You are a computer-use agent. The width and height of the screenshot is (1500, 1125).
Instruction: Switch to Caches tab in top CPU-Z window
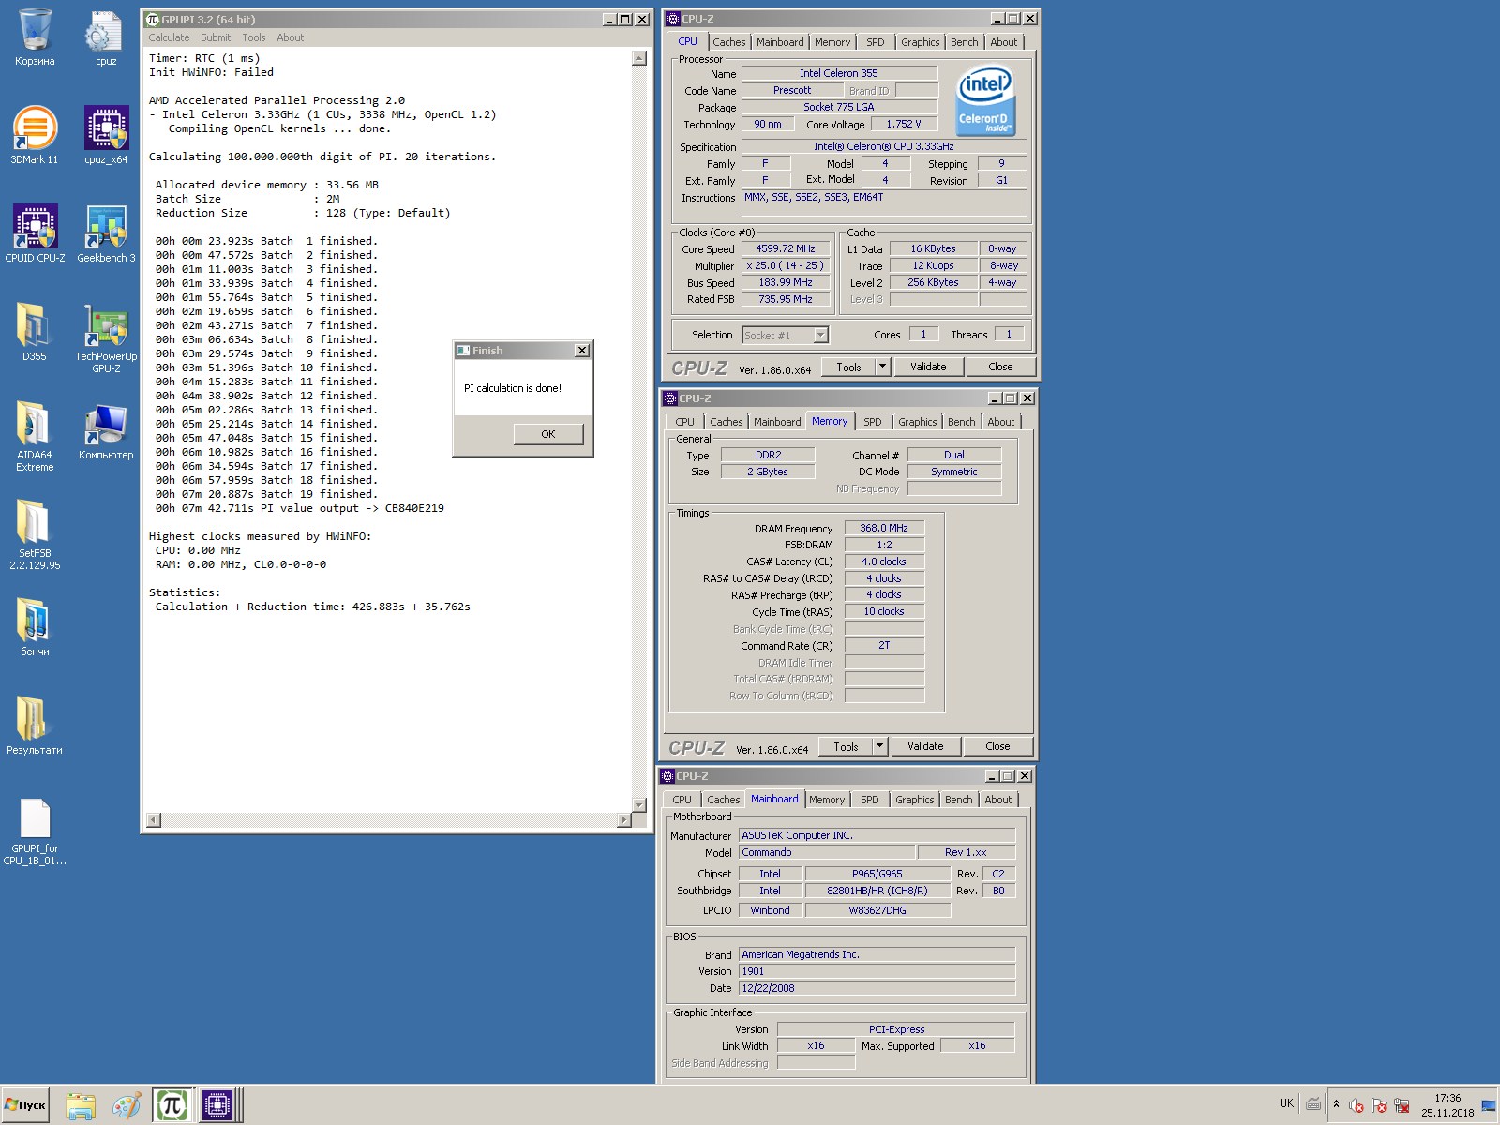pos(729,42)
